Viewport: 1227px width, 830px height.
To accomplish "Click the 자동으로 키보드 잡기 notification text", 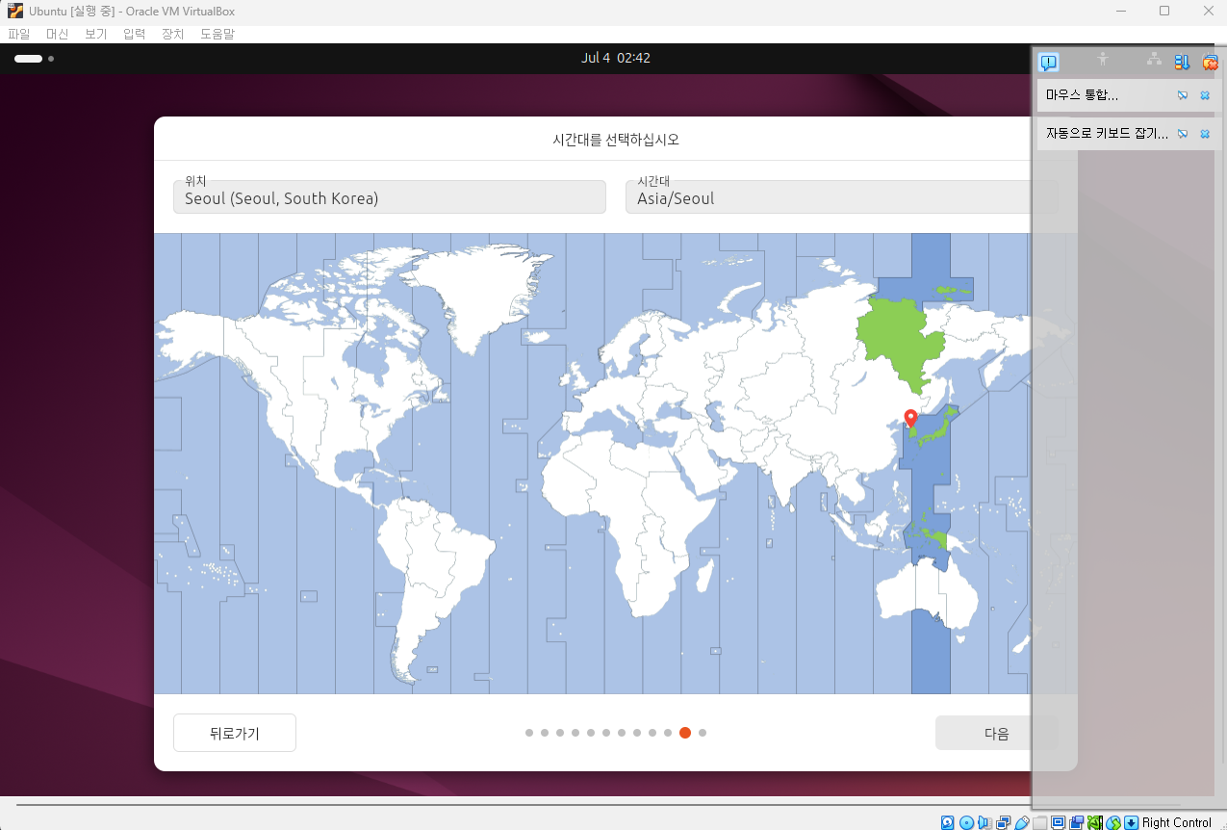I will click(1107, 134).
